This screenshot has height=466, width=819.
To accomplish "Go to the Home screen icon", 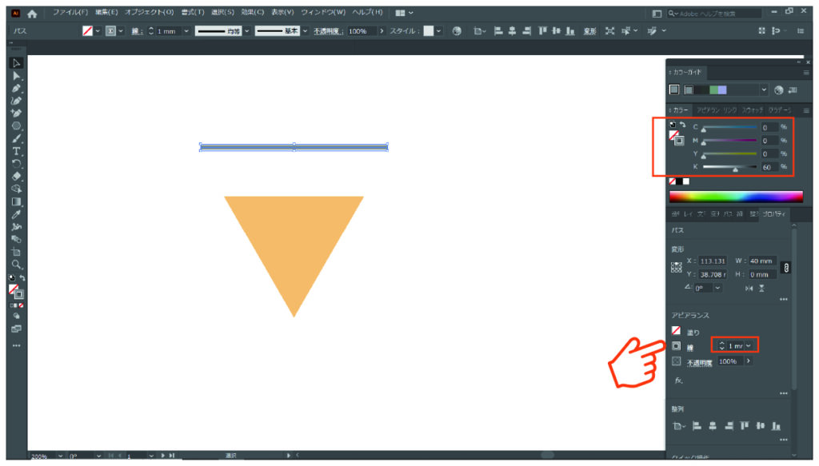I will (32, 14).
